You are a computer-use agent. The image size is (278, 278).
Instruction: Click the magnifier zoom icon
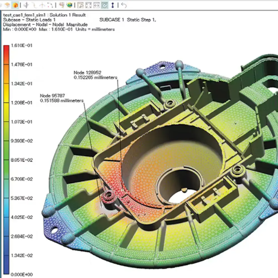coord(81,5)
